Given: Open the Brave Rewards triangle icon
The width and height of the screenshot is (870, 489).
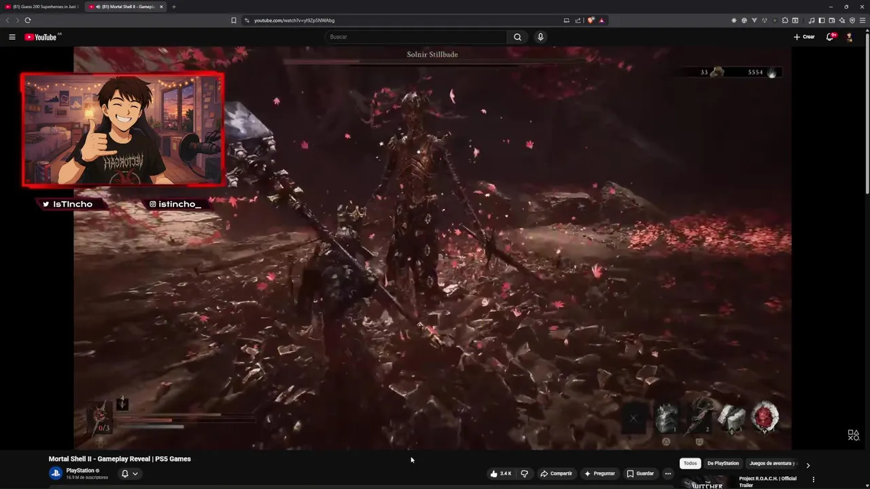Looking at the screenshot, I should coord(602,20).
